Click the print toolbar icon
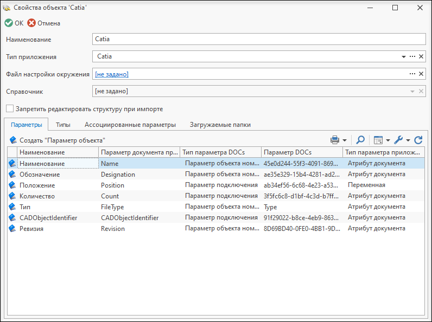The image size is (432, 322). 335,140
